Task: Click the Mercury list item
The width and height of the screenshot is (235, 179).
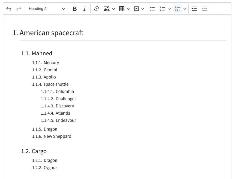Action: [51, 63]
